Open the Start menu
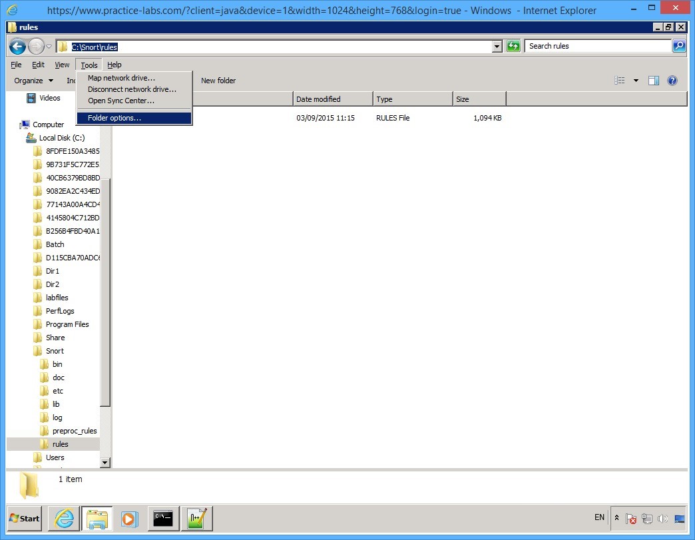Viewport: 695px width, 540px height. pyautogui.click(x=23, y=518)
